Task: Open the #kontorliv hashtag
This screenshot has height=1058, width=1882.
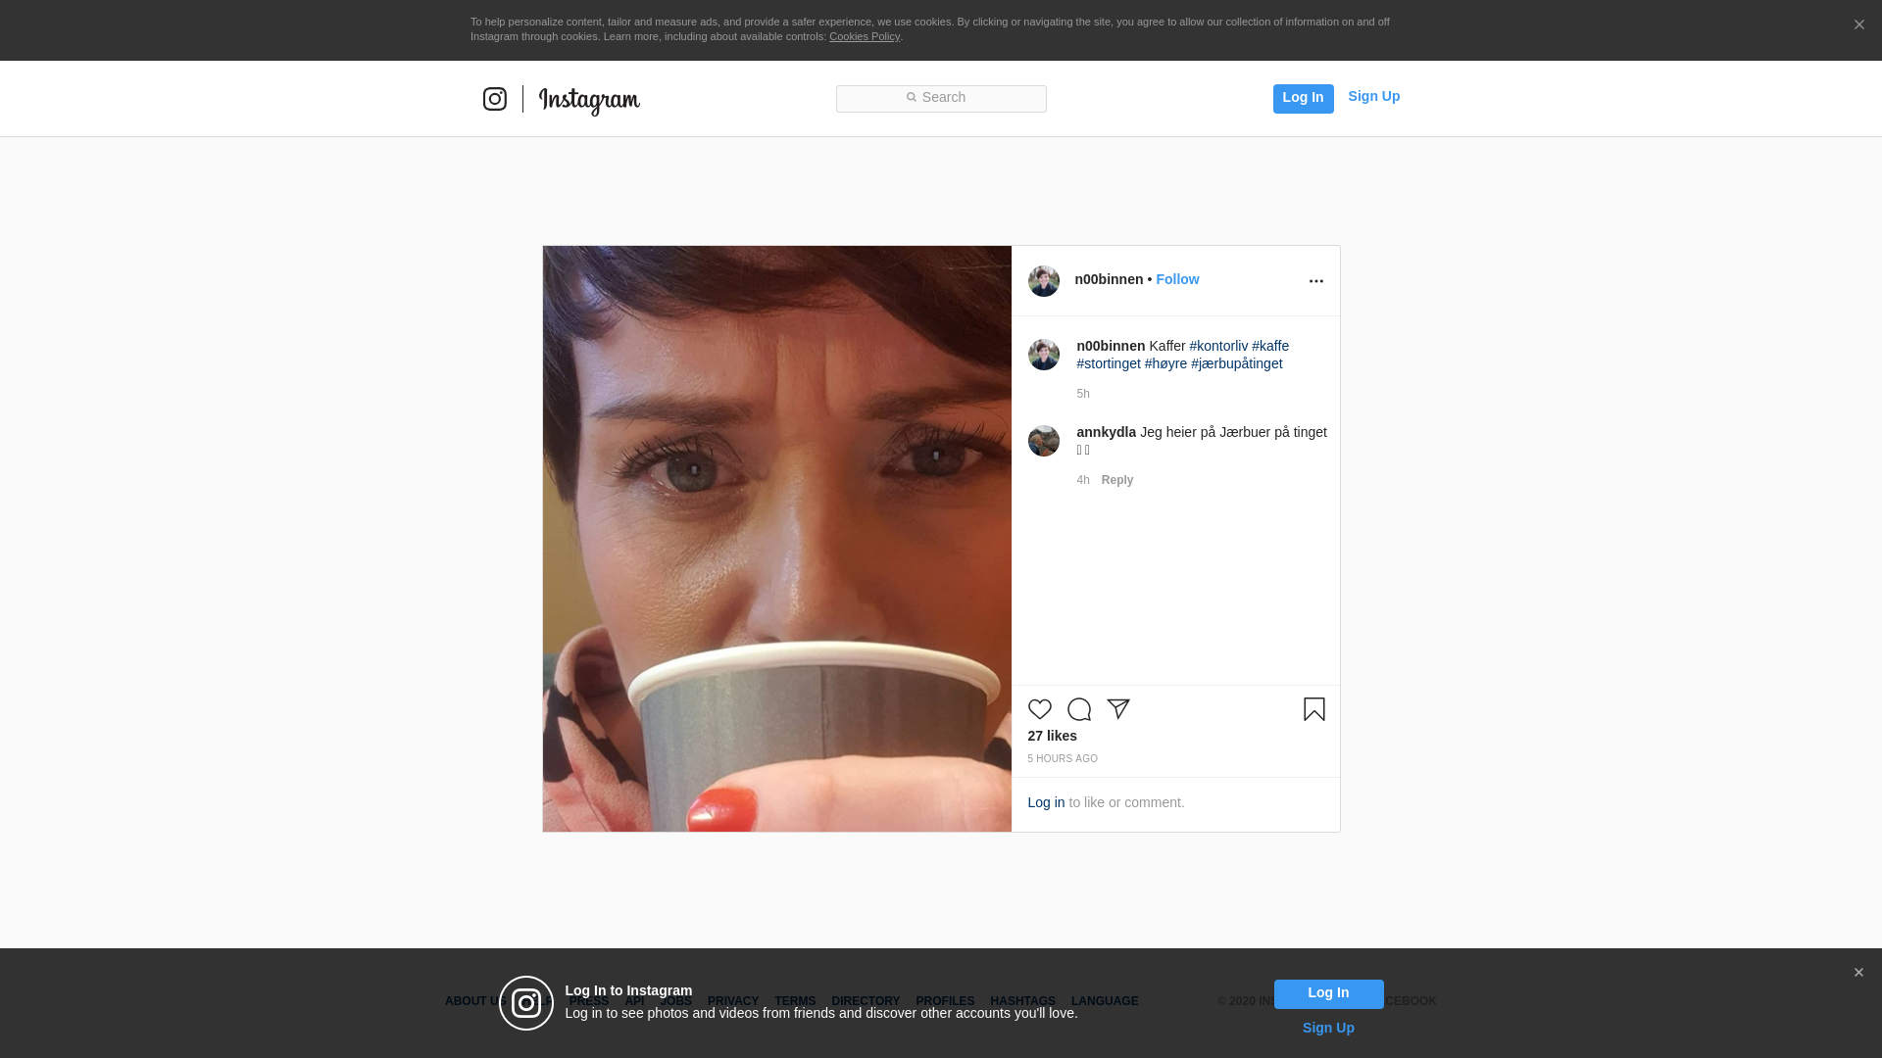Action: [1218, 346]
